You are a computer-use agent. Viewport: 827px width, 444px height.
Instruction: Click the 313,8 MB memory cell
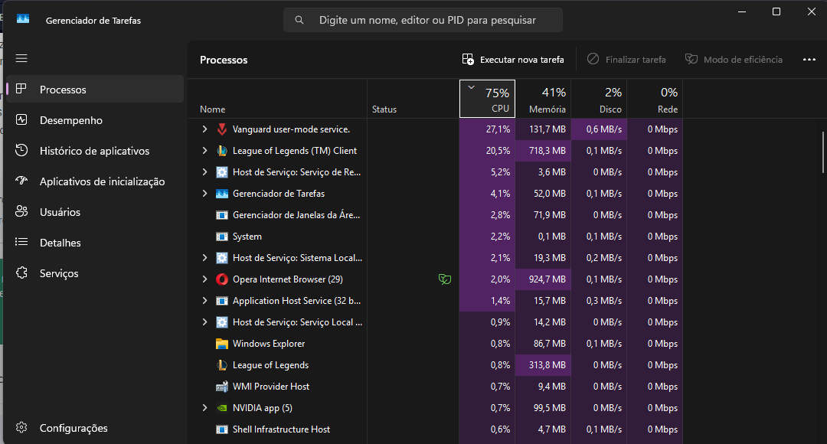pyautogui.click(x=543, y=365)
